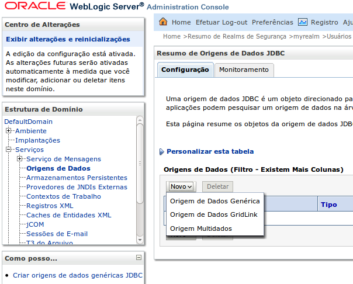Open the Registro link
Screen dimensions: 353x284
point(324,22)
